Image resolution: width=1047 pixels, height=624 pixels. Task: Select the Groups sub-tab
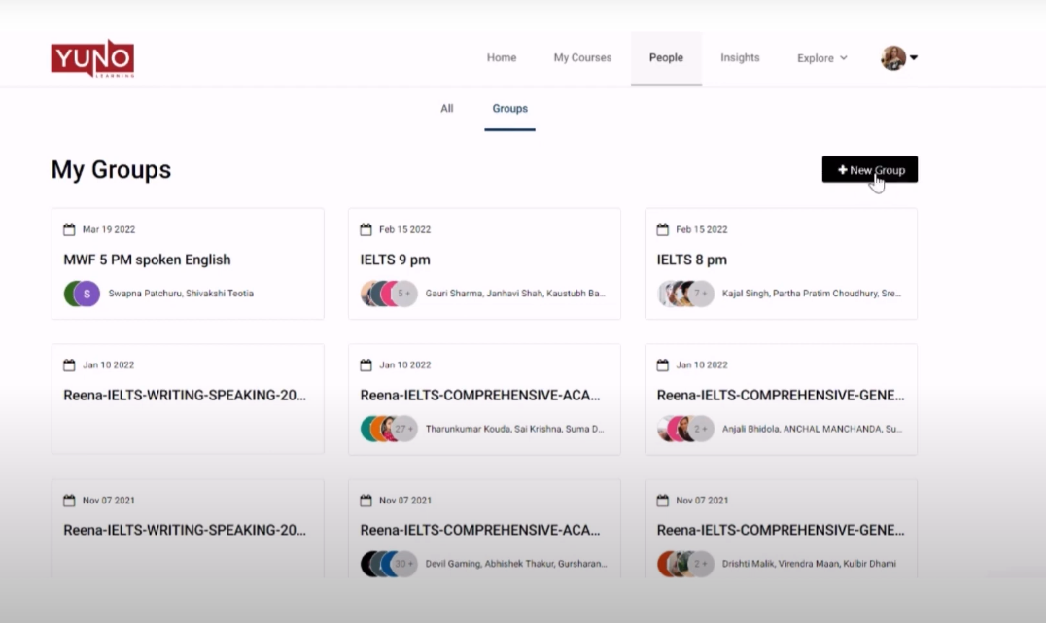tap(509, 109)
